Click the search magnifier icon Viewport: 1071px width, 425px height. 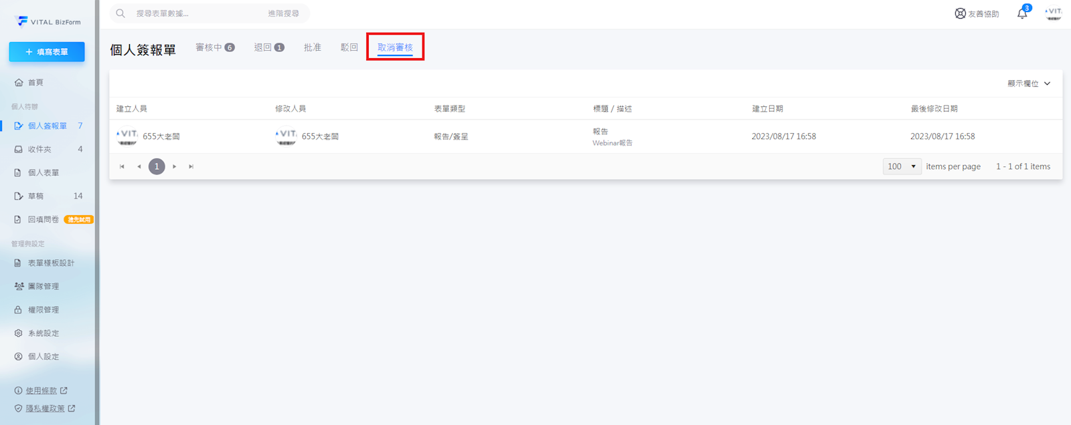pyautogui.click(x=120, y=13)
